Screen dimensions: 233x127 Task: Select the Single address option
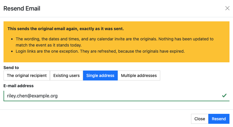pyautogui.click(x=100, y=75)
